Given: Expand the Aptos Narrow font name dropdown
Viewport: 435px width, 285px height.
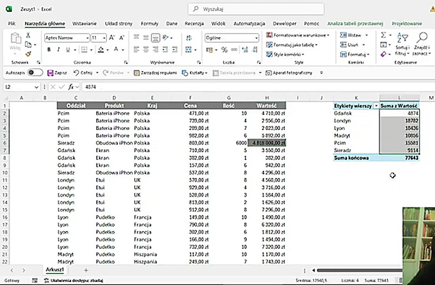Looking at the screenshot, I should pyautogui.click(x=87, y=38).
